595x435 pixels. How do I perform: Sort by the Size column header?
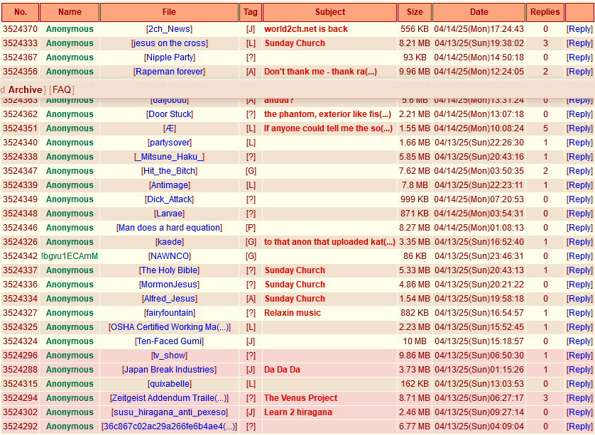click(x=415, y=12)
